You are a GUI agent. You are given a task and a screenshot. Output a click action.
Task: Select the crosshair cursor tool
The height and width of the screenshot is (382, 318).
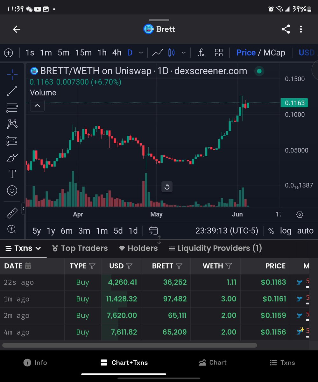pyautogui.click(x=12, y=74)
